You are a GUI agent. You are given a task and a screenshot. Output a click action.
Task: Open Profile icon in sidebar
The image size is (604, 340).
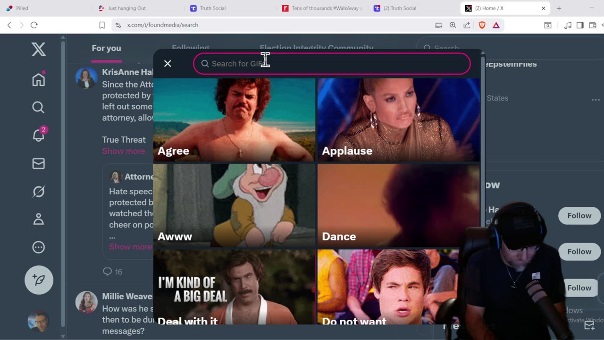[x=39, y=219]
